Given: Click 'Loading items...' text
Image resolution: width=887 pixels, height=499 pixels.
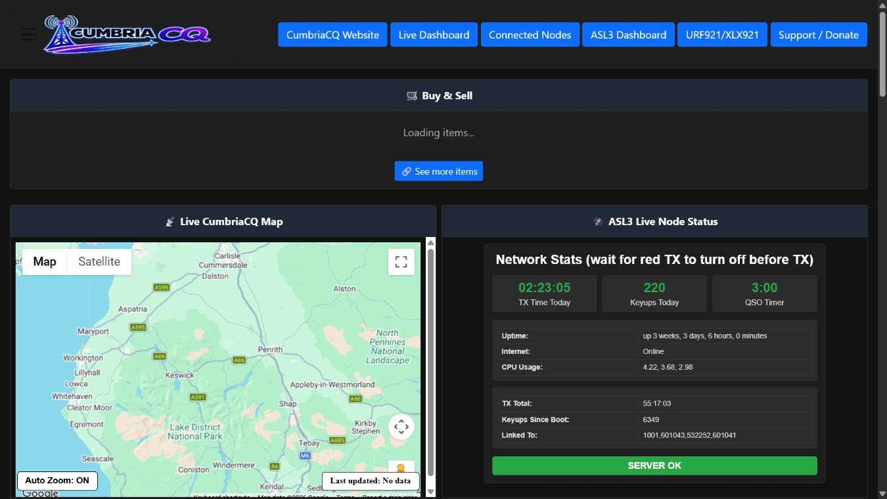Looking at the screenshot, I should (439, 133).
